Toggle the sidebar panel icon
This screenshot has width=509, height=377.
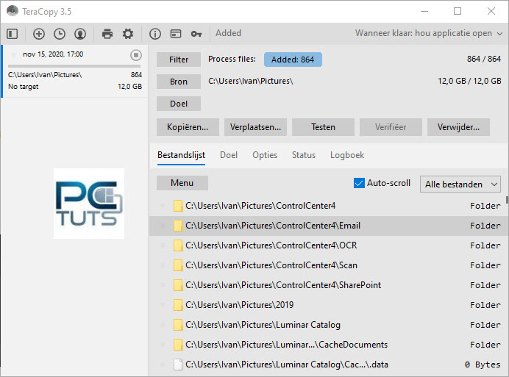[12, 34]
